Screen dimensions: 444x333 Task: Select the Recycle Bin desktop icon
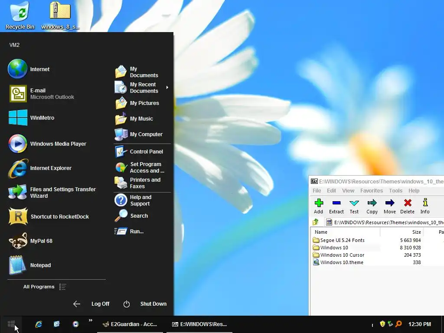pos(20,16)
